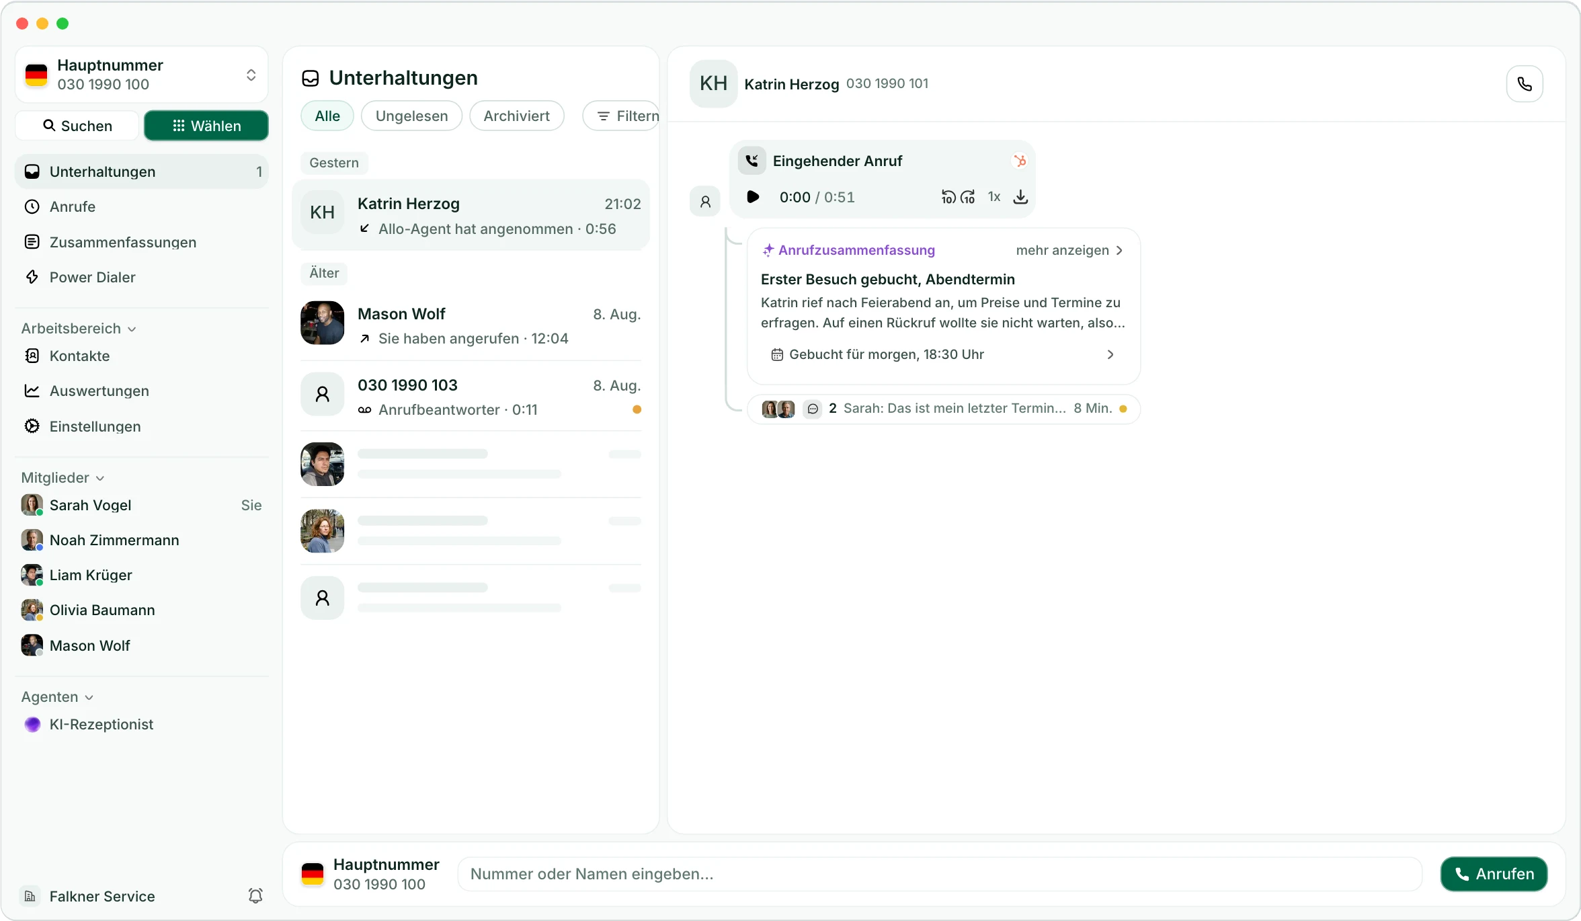
Task: Collapse the Agenten section
Action: (58, 696)
